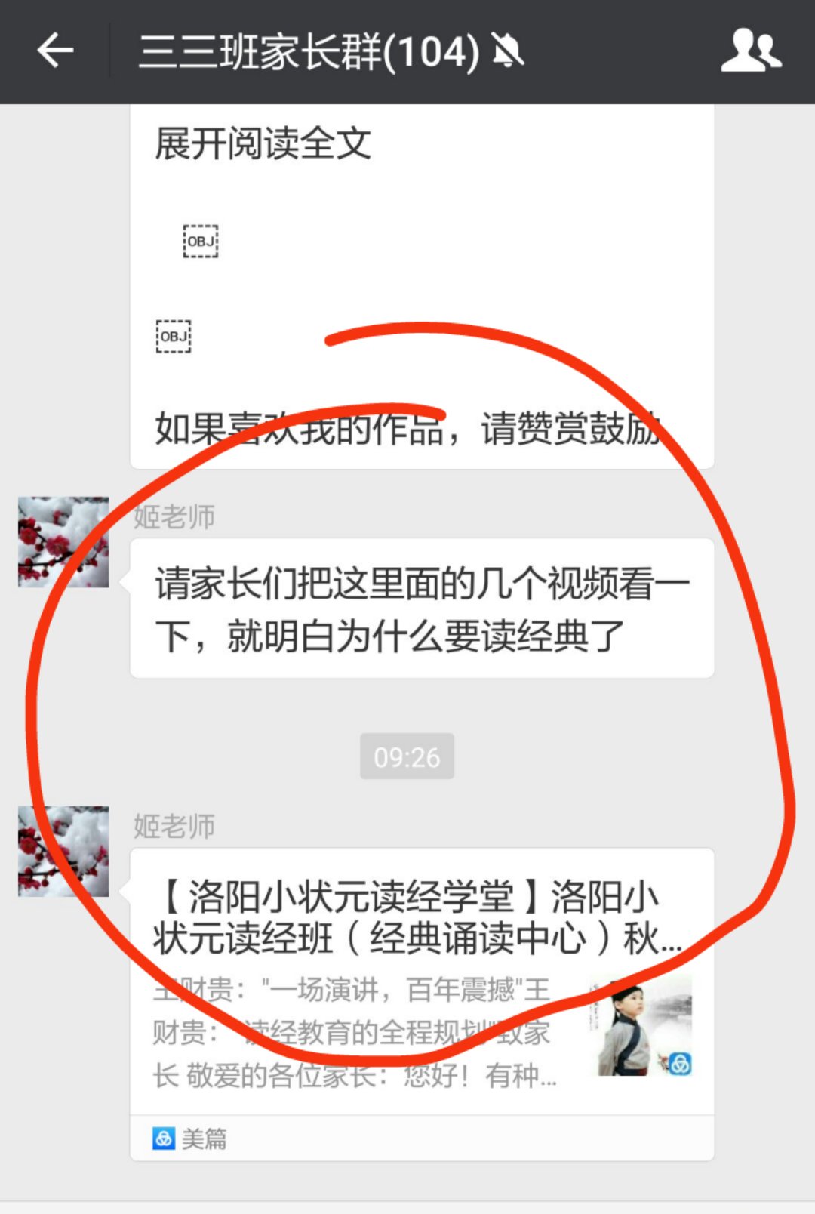Tap the muted notification bell icon
Image resolution: width=815 pixels, height=1214 pixels.
(507, 51)
